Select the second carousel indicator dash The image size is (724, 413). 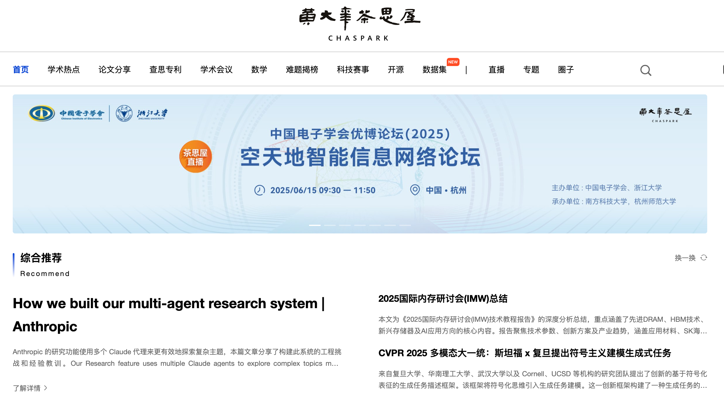click(330, 225)
